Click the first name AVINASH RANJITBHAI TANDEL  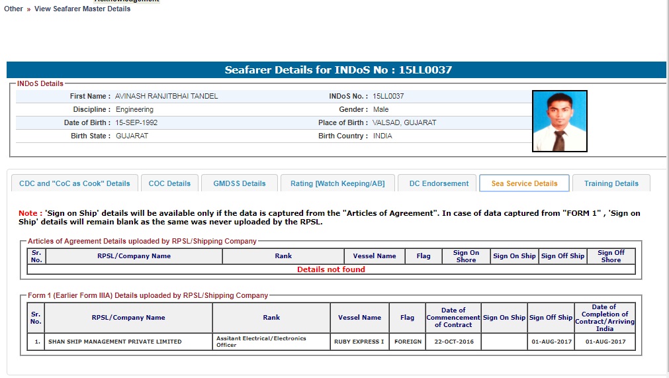(166, 96)
